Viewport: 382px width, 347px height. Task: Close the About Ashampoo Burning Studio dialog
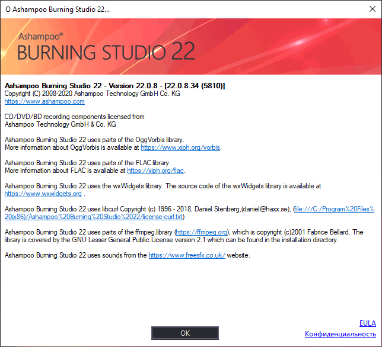point(373,9)
